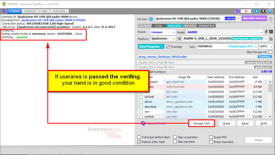Screen dimensions: 275x155
Task: Click the favorite star icon
Action: point(179,38)
